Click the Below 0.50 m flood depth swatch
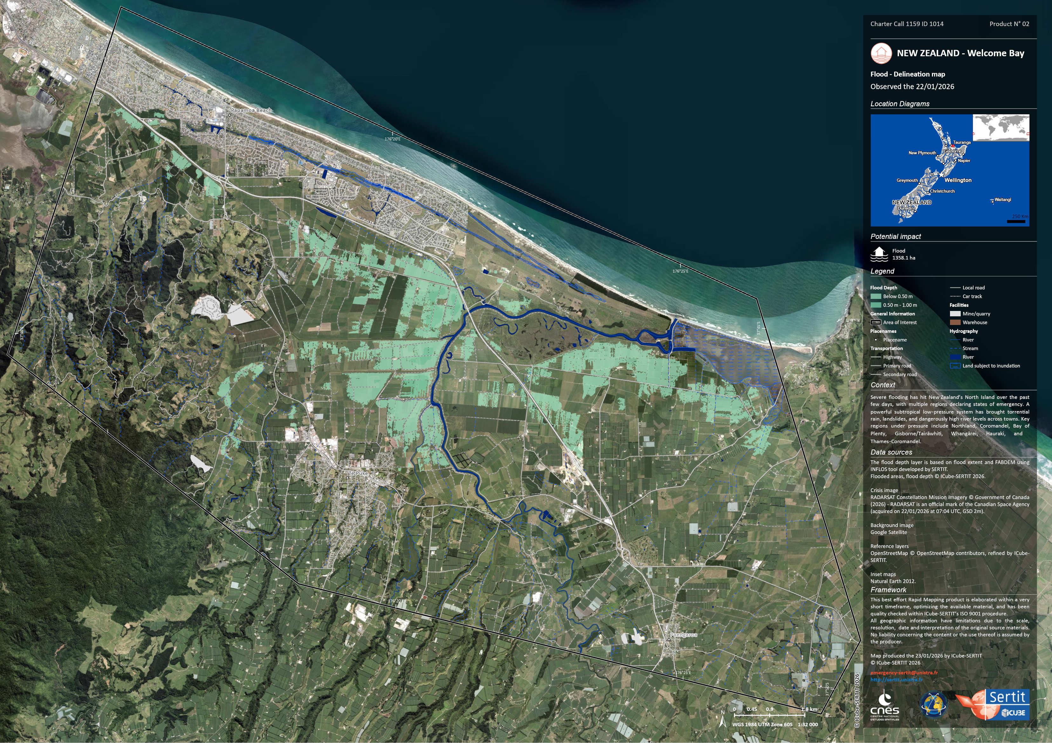The width and height of the screenshot is (1052, 743). pyautogui.click(x=876, y=296)
